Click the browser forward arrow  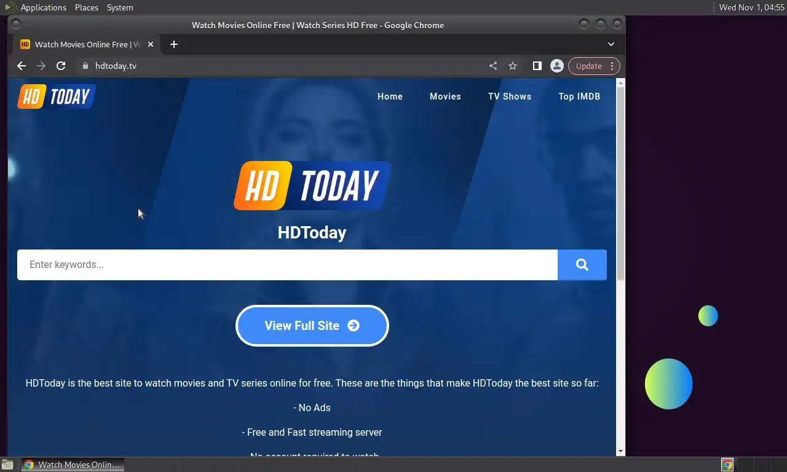[41, 66]
